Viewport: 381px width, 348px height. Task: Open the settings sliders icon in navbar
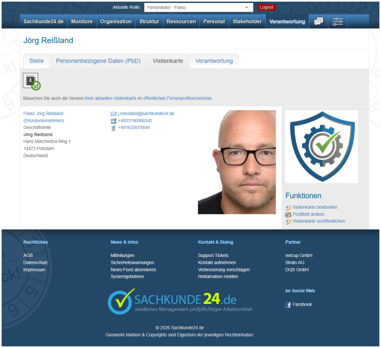coord(337,21)
